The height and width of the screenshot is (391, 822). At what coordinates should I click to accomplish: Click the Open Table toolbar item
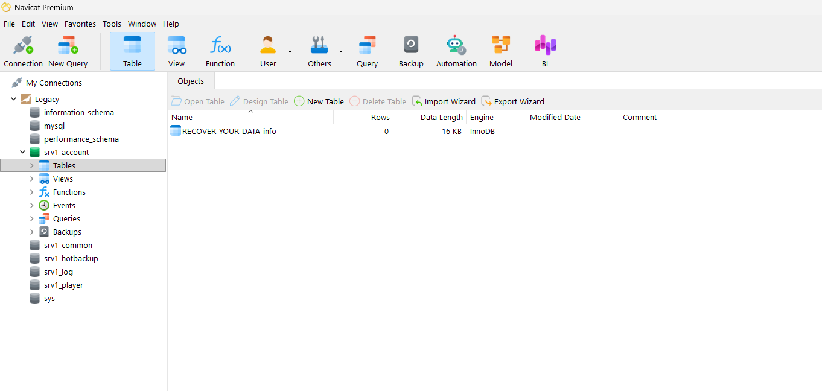tap(198, 101)
